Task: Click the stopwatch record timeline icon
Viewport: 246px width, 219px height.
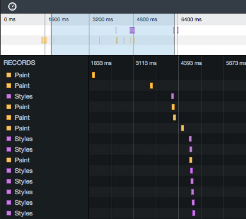Action: (12, 6)
